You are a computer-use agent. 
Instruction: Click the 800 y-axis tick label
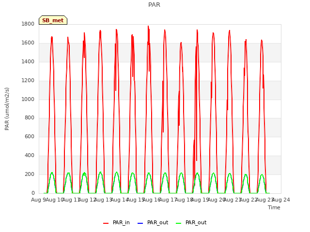coord(30,118)
